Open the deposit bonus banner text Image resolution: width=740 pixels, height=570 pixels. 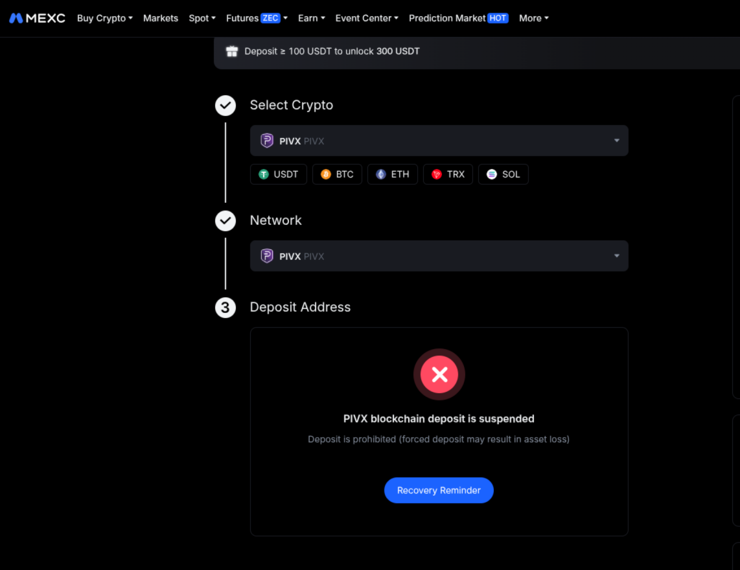tap(332, 51)
